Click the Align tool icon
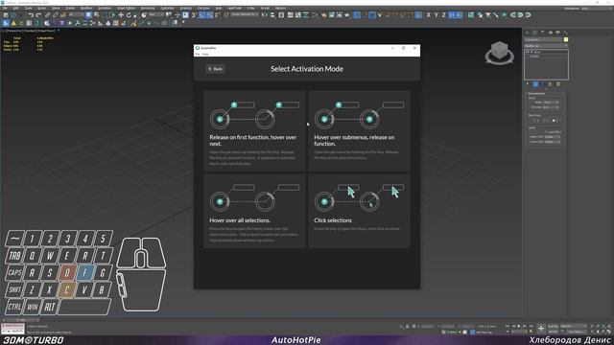 [272, 15]
